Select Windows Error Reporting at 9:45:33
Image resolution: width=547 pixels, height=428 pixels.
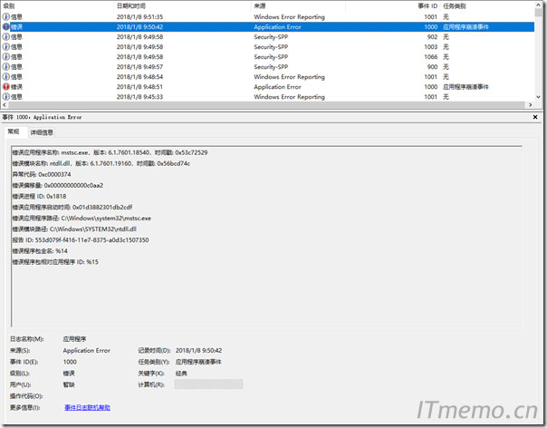[289, 97]
